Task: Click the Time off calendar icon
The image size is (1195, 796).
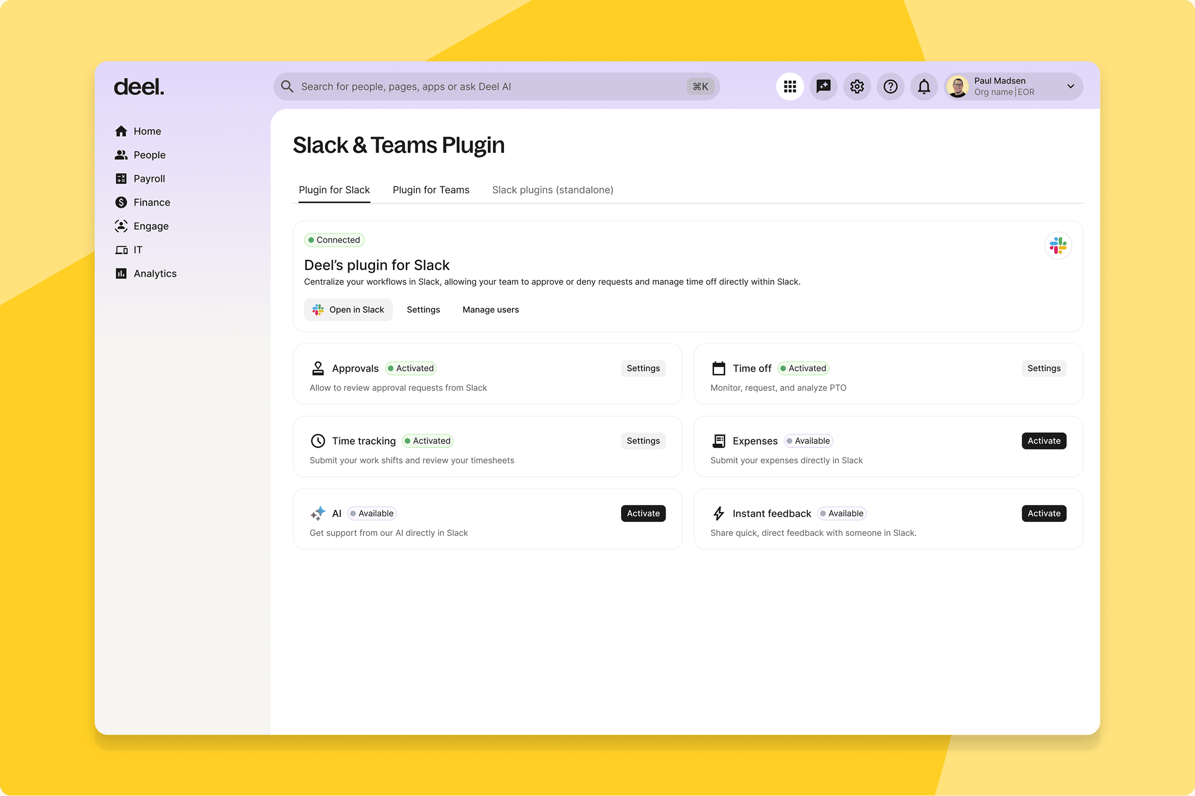Action: tap(718, 368)
